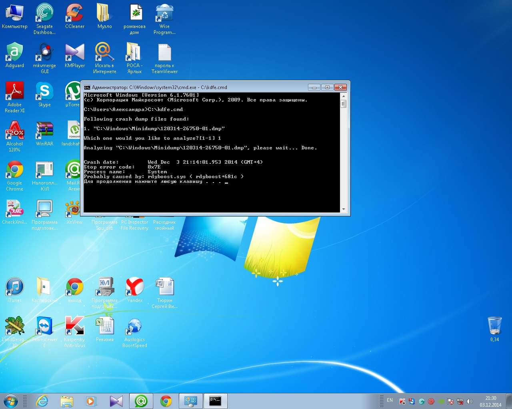This screenshot has width=512, height=409.
Task: Select the Расходник хвойный icon label
Action: [164, 225]
